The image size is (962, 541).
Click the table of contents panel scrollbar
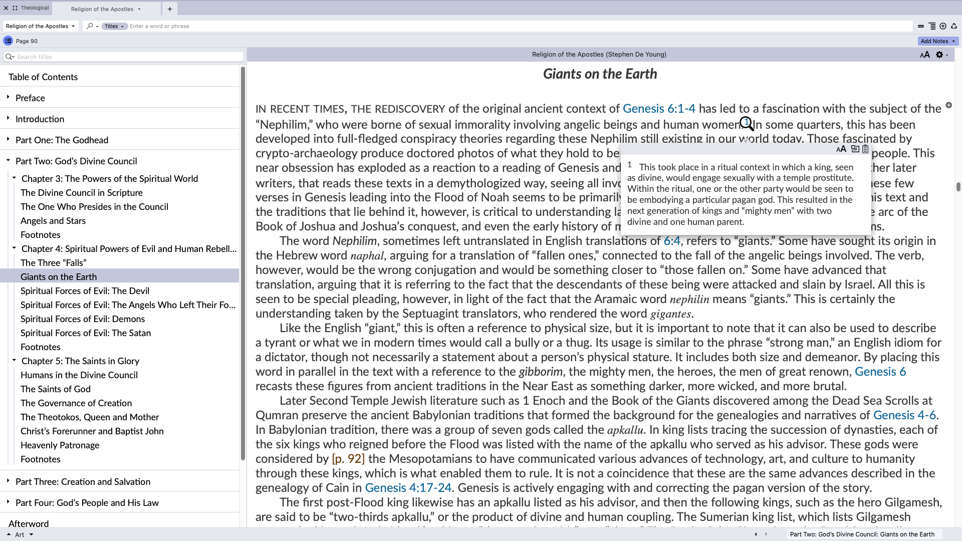[243, 263]
